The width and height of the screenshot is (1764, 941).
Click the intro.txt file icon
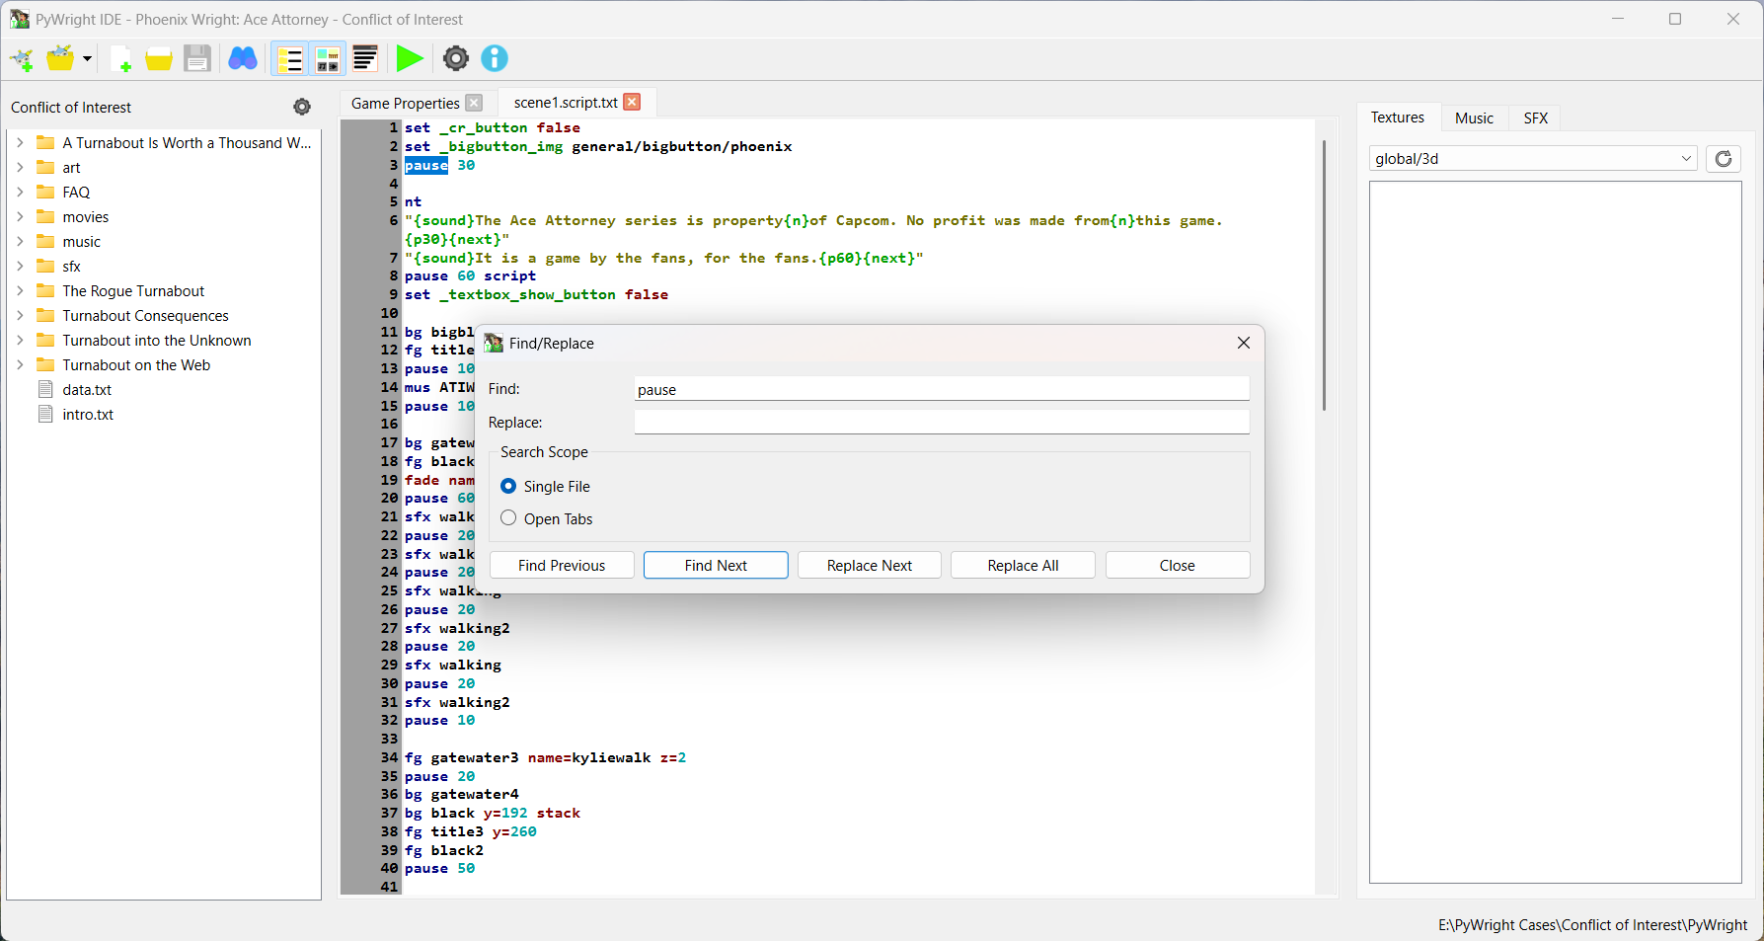45,414
